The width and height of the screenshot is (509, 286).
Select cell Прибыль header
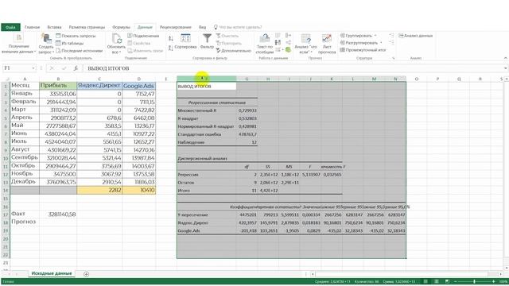pos(58,86)
